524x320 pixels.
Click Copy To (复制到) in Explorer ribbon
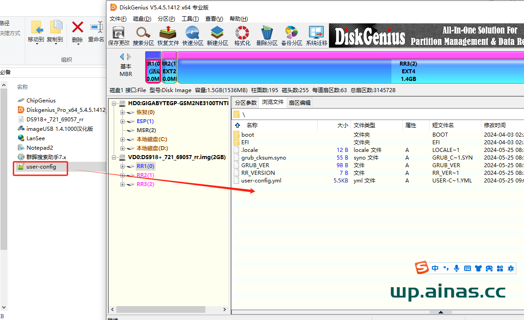(x=55, y=32)
